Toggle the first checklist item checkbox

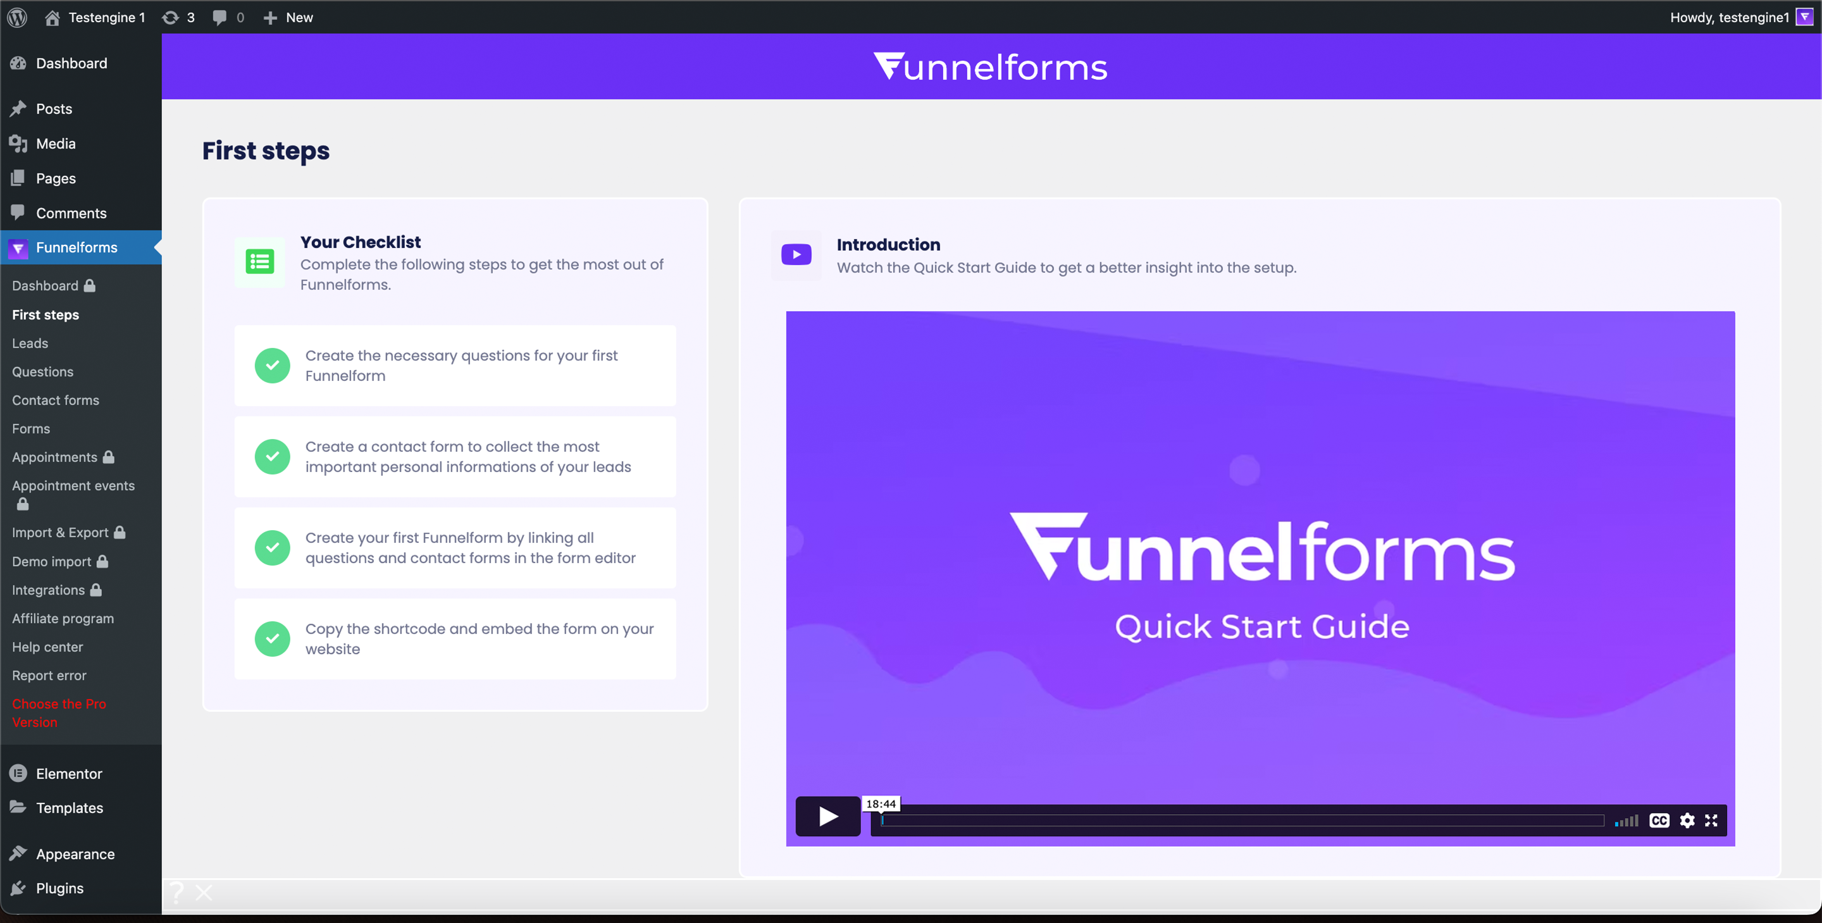273,365
